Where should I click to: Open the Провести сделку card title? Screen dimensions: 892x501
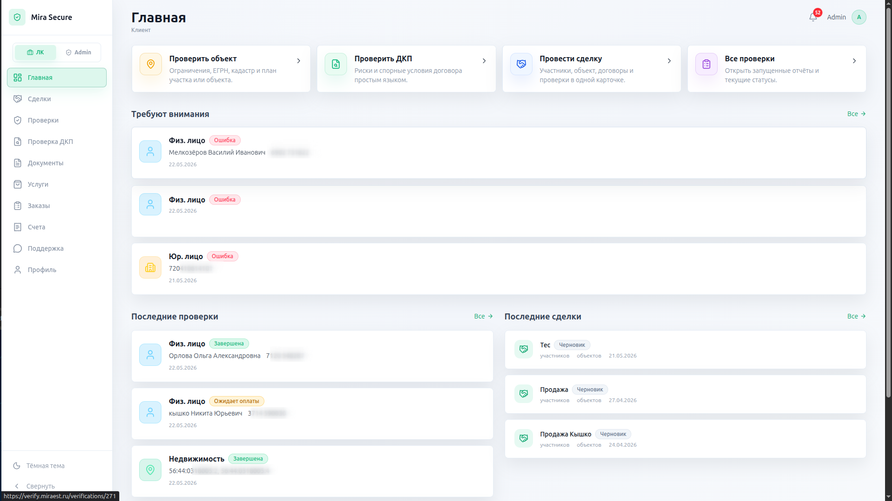tap(571, 59)
